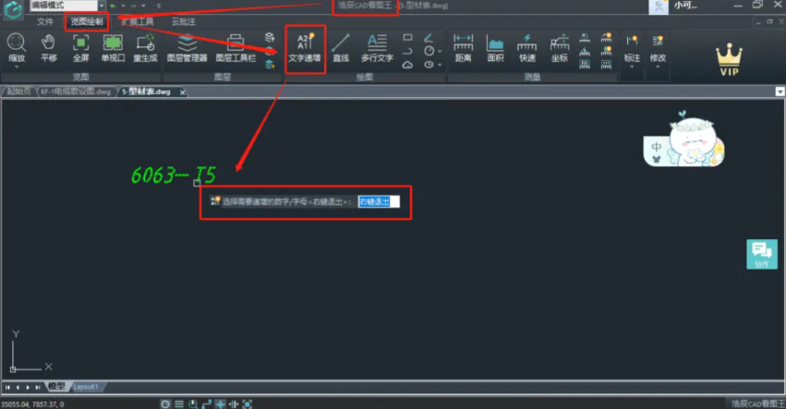Screen dimensions: 786x409
Task: Open the 扩展工具 ribbon tab
Action: click(137, 20)
